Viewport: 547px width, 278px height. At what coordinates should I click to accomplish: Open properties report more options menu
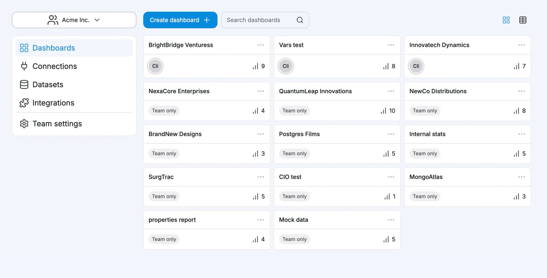tap(261, 220)
